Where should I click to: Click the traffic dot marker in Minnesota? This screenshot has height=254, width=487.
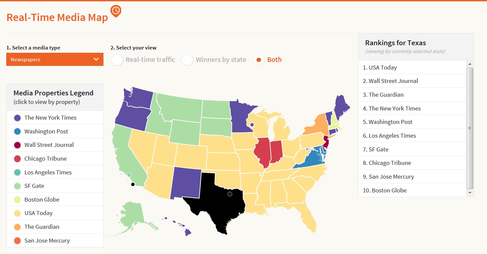coord(252,125)
